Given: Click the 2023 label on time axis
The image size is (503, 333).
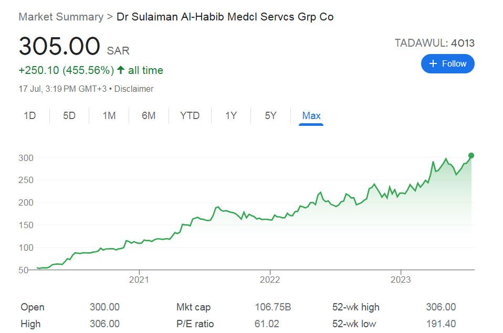Looking at the screenshot, I should click(x=401, y=279).
